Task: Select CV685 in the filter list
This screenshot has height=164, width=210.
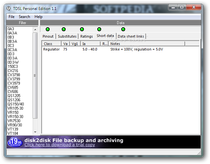Action: pos(13,87)
